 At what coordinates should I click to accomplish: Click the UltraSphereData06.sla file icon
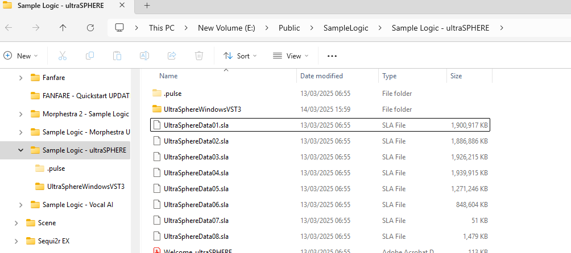[157, 204]
